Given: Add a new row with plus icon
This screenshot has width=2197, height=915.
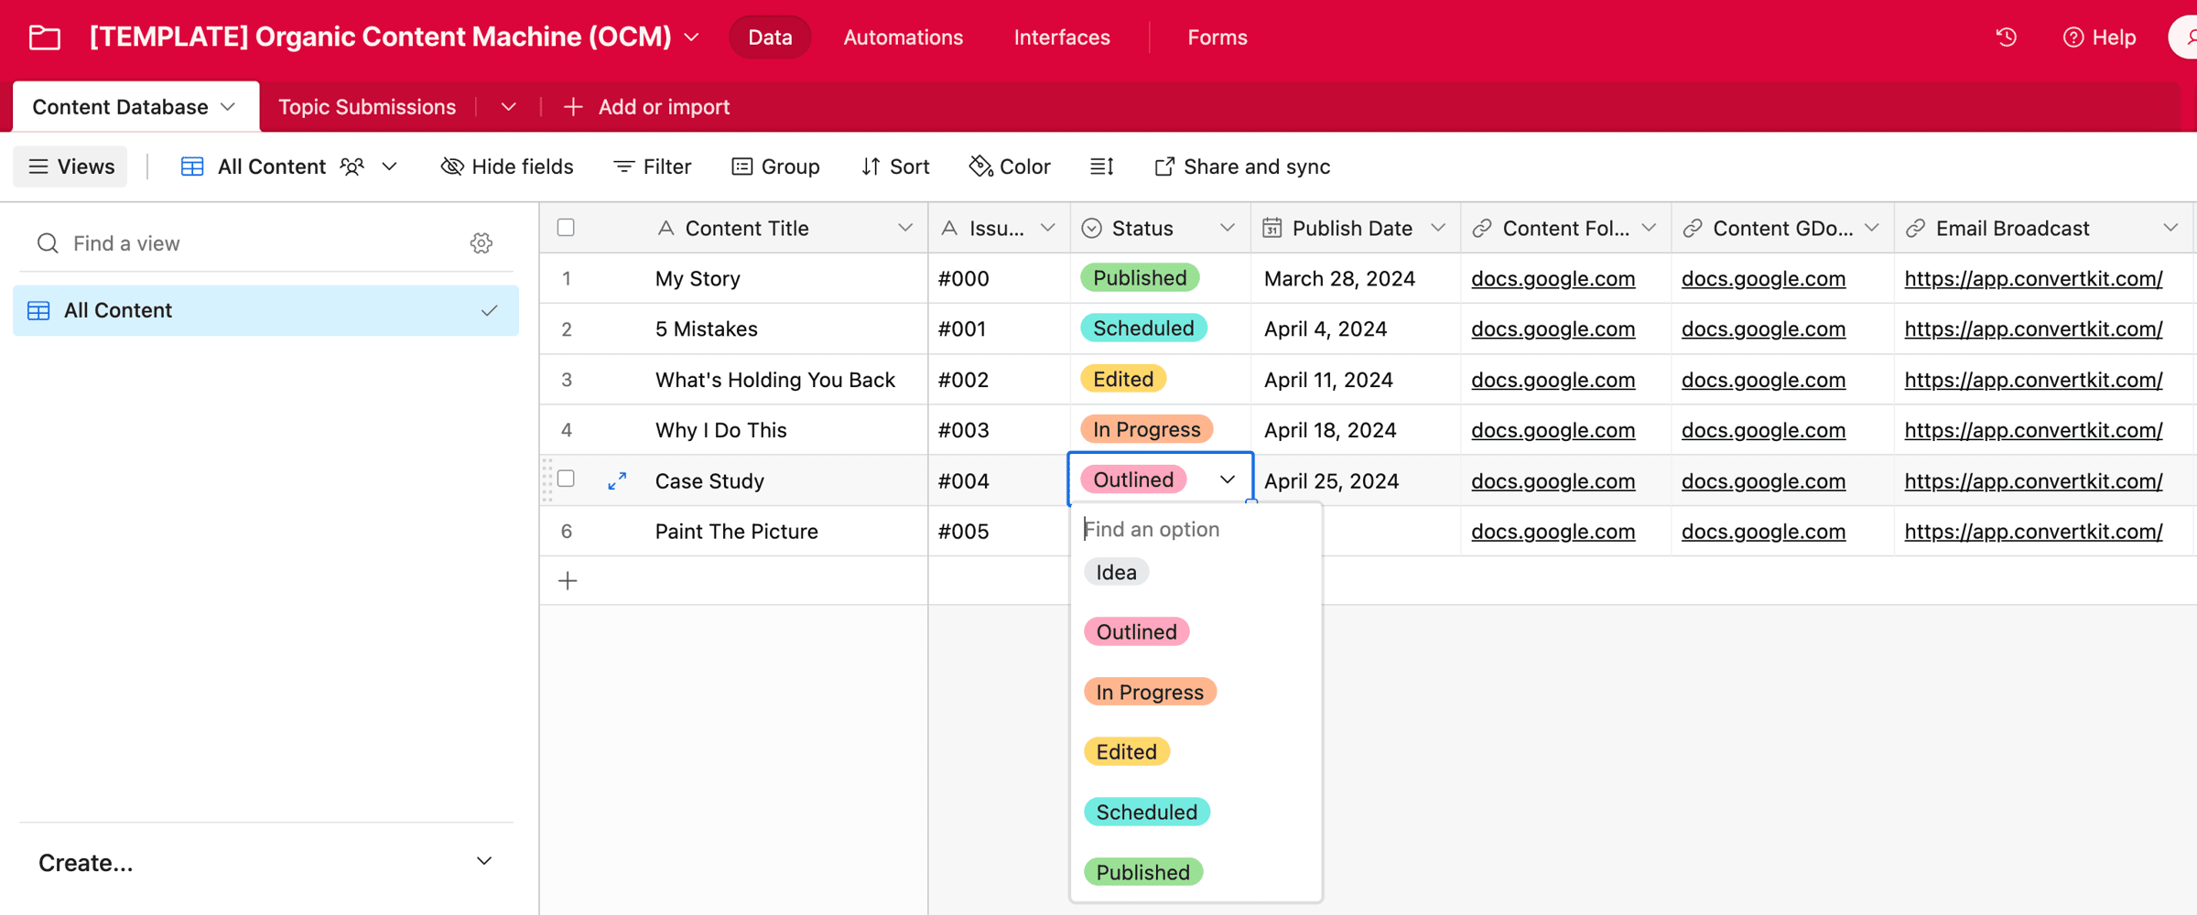Looking at the screenshot, I should (x=568, y=581).
